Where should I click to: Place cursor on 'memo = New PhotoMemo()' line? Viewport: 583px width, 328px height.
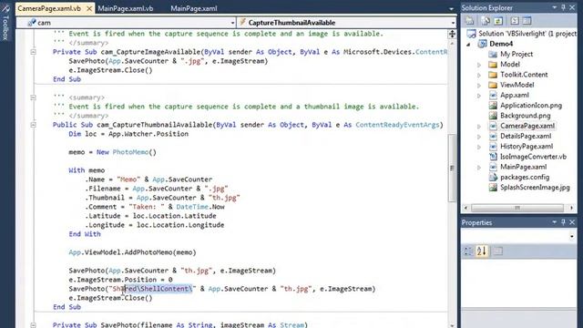112,152
